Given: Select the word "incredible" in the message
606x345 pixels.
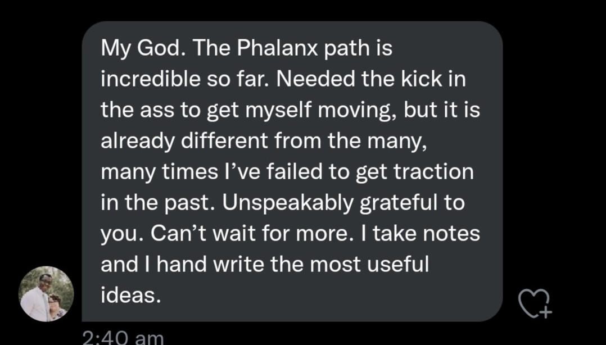Looking at the screenshot, I should (x=148, y=80).
